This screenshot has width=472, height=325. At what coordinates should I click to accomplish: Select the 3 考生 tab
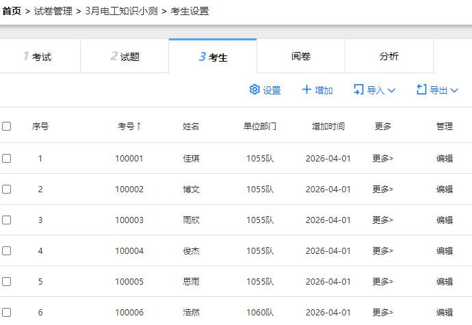point(213,56)
